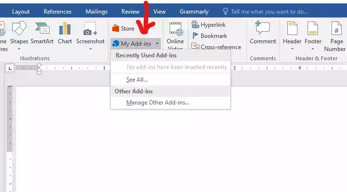Insert a Chart
Image resolution: width=347 pixels, height=192 pixels.
[65, 33]
